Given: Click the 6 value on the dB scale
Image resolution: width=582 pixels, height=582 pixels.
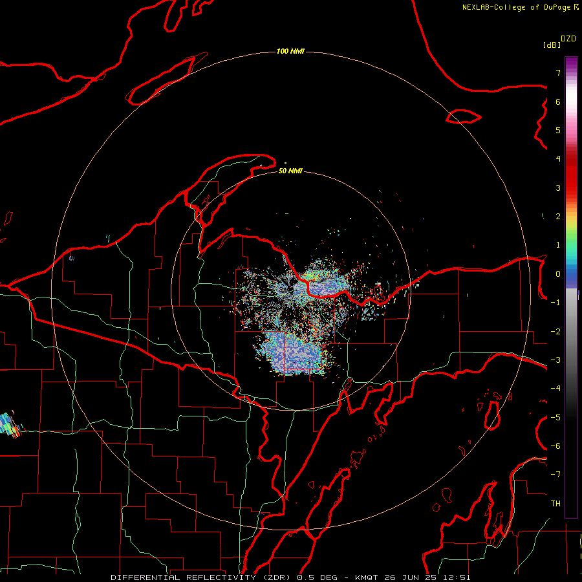Looking at the screenshot, I should (558, 102).
